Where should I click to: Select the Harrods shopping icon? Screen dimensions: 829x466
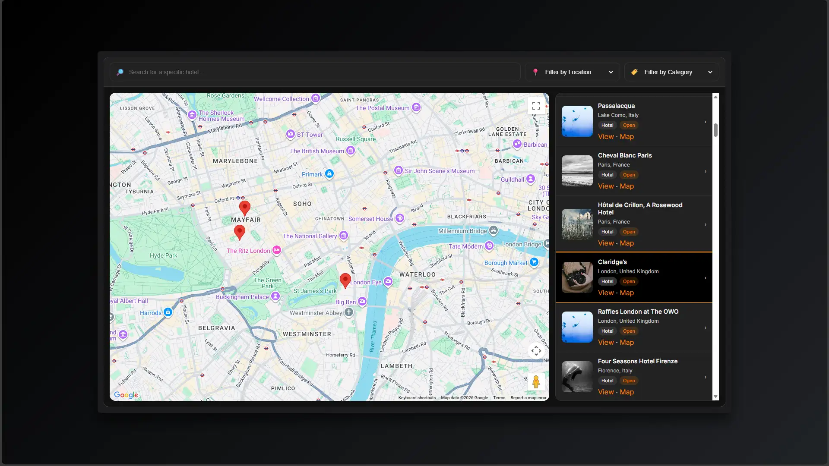tap(168, 312)
